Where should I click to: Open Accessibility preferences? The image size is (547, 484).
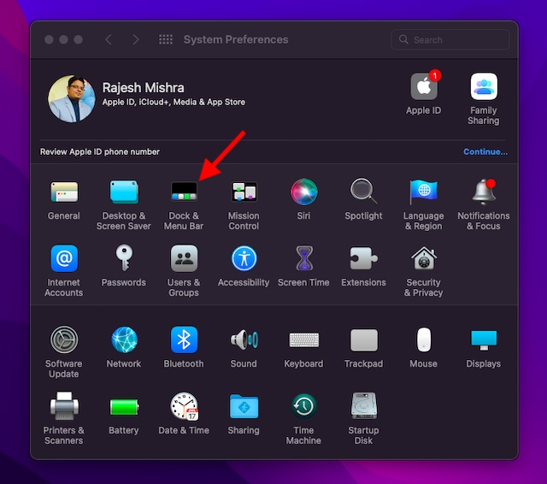coord(244,258)
